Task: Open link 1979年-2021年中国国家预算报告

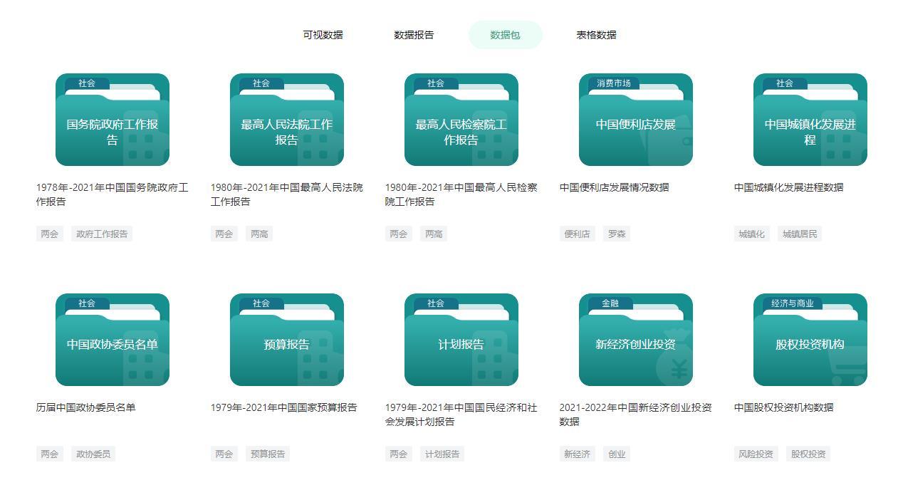Action: point(283,407)
